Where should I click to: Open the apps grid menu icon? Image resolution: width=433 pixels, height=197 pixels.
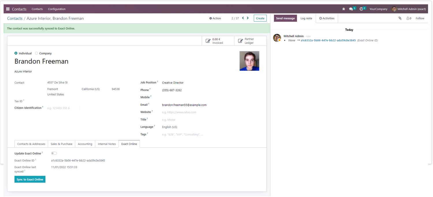[8, 9]
